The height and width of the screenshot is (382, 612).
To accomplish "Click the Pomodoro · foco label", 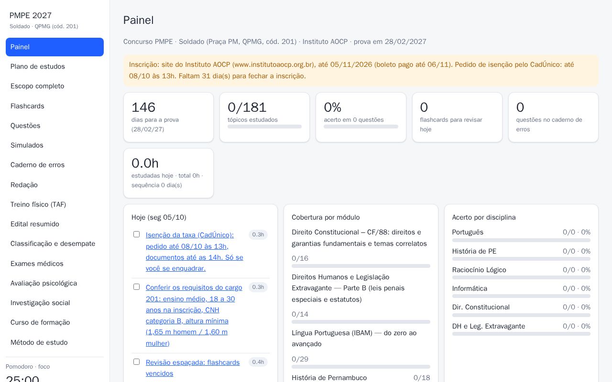I will click(x=28, y=367).
